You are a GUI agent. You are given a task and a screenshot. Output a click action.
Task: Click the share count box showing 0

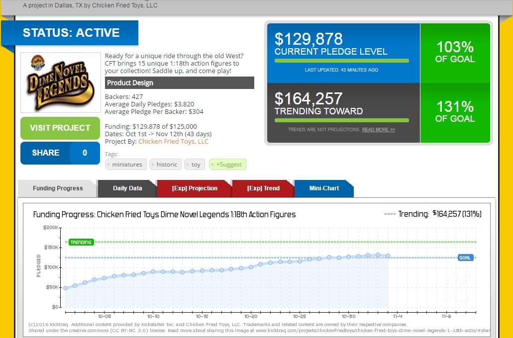click(85, 153)
